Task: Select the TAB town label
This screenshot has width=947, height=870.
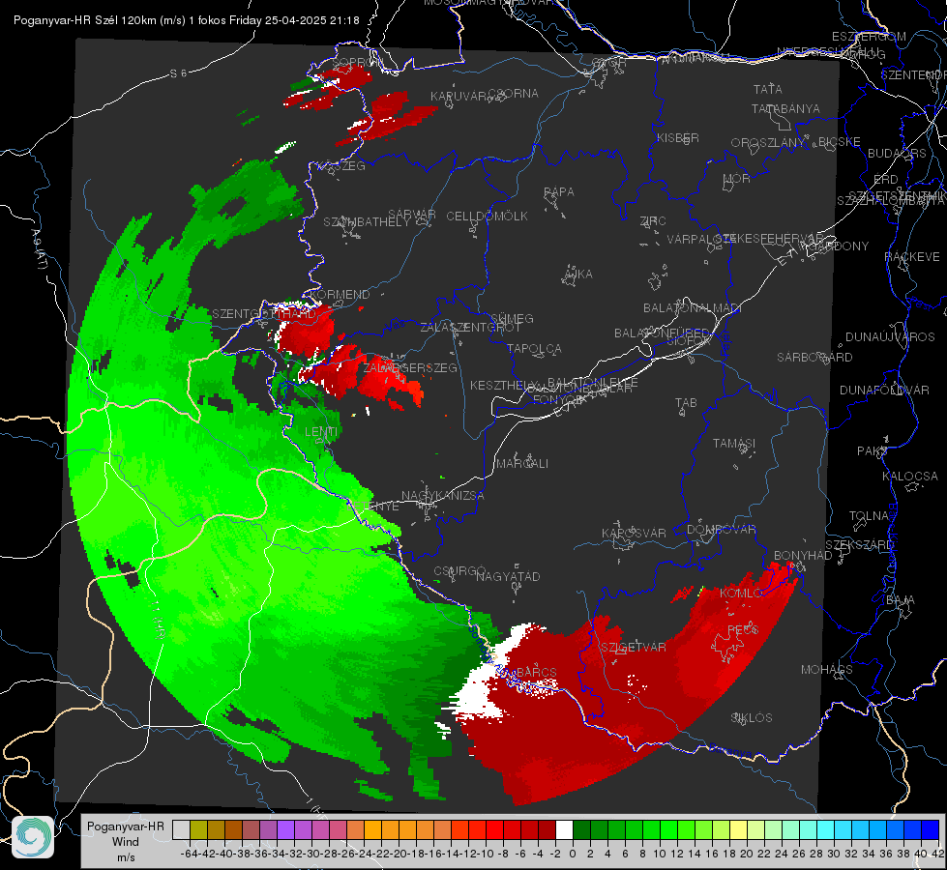Action: [686, 403]
